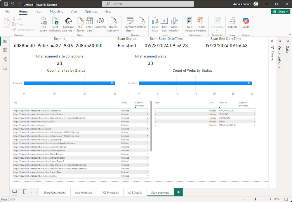Sort by the Template column header

[223, 103]
